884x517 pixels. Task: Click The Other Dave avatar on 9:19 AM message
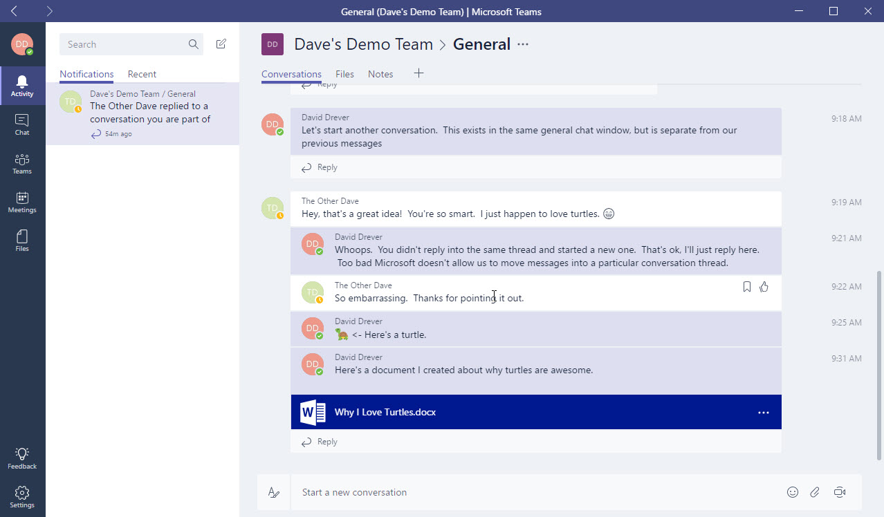[x=273, y=208]
